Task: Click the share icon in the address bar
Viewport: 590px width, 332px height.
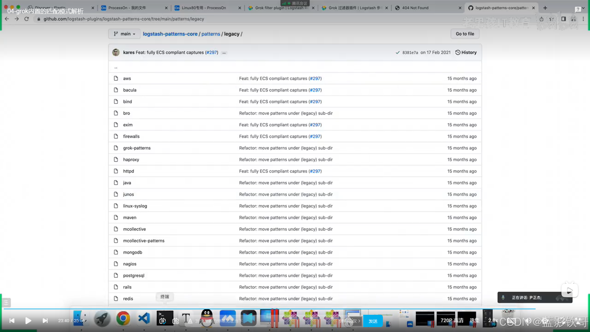Action: (541, 19)
